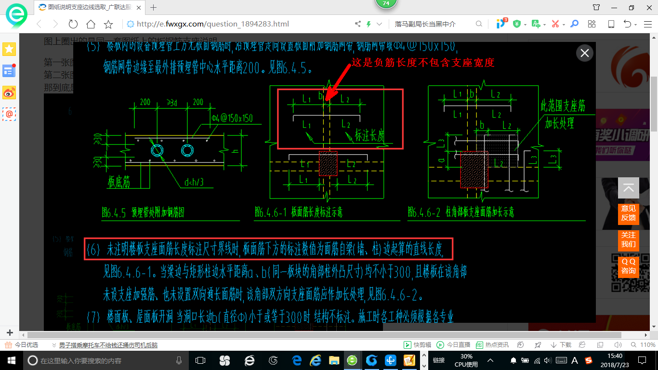Activate the red scissors screenshot tool
This screenshot has height=370, width=658.
555,24
